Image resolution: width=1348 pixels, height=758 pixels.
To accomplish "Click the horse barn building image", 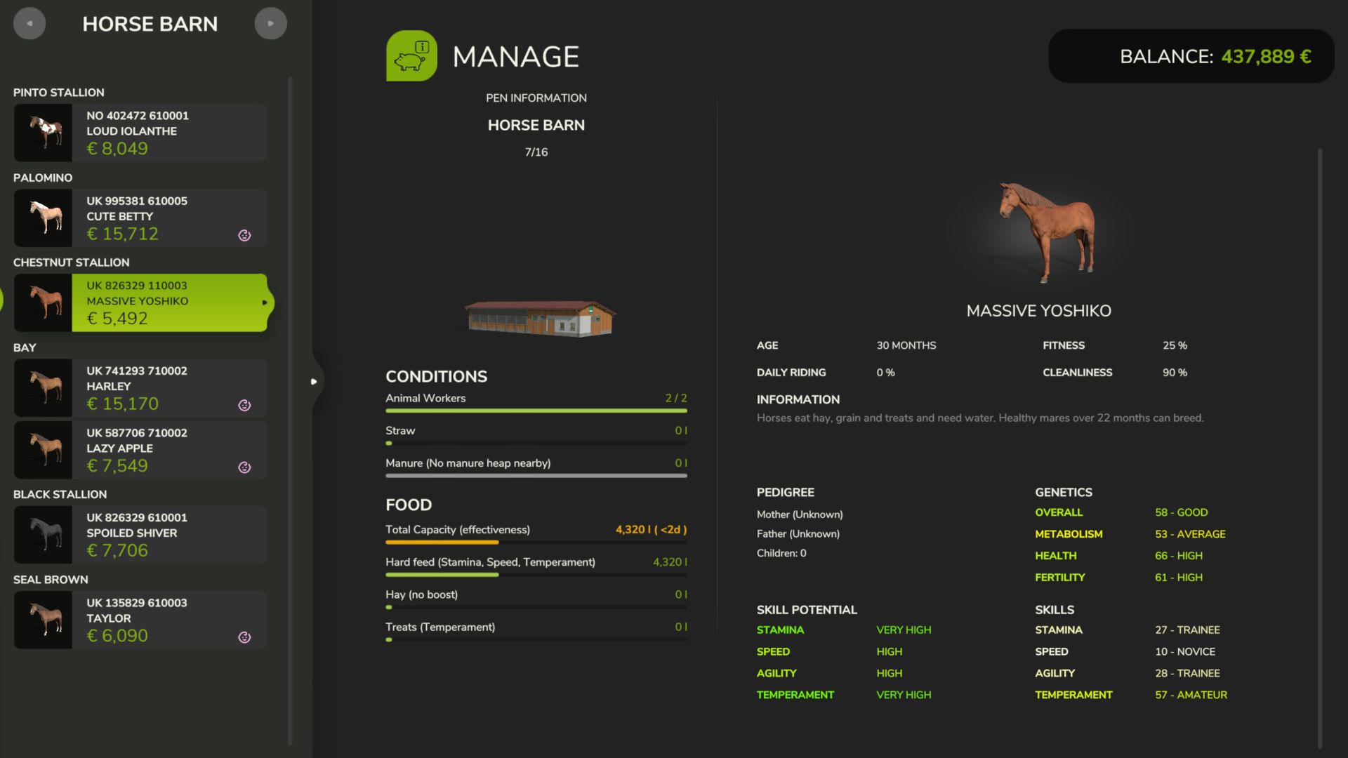I will (x=540, y=319).
